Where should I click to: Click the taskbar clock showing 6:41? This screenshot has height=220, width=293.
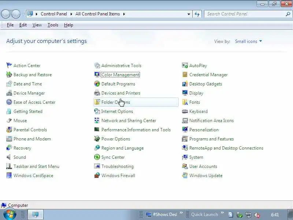point(275,214)
